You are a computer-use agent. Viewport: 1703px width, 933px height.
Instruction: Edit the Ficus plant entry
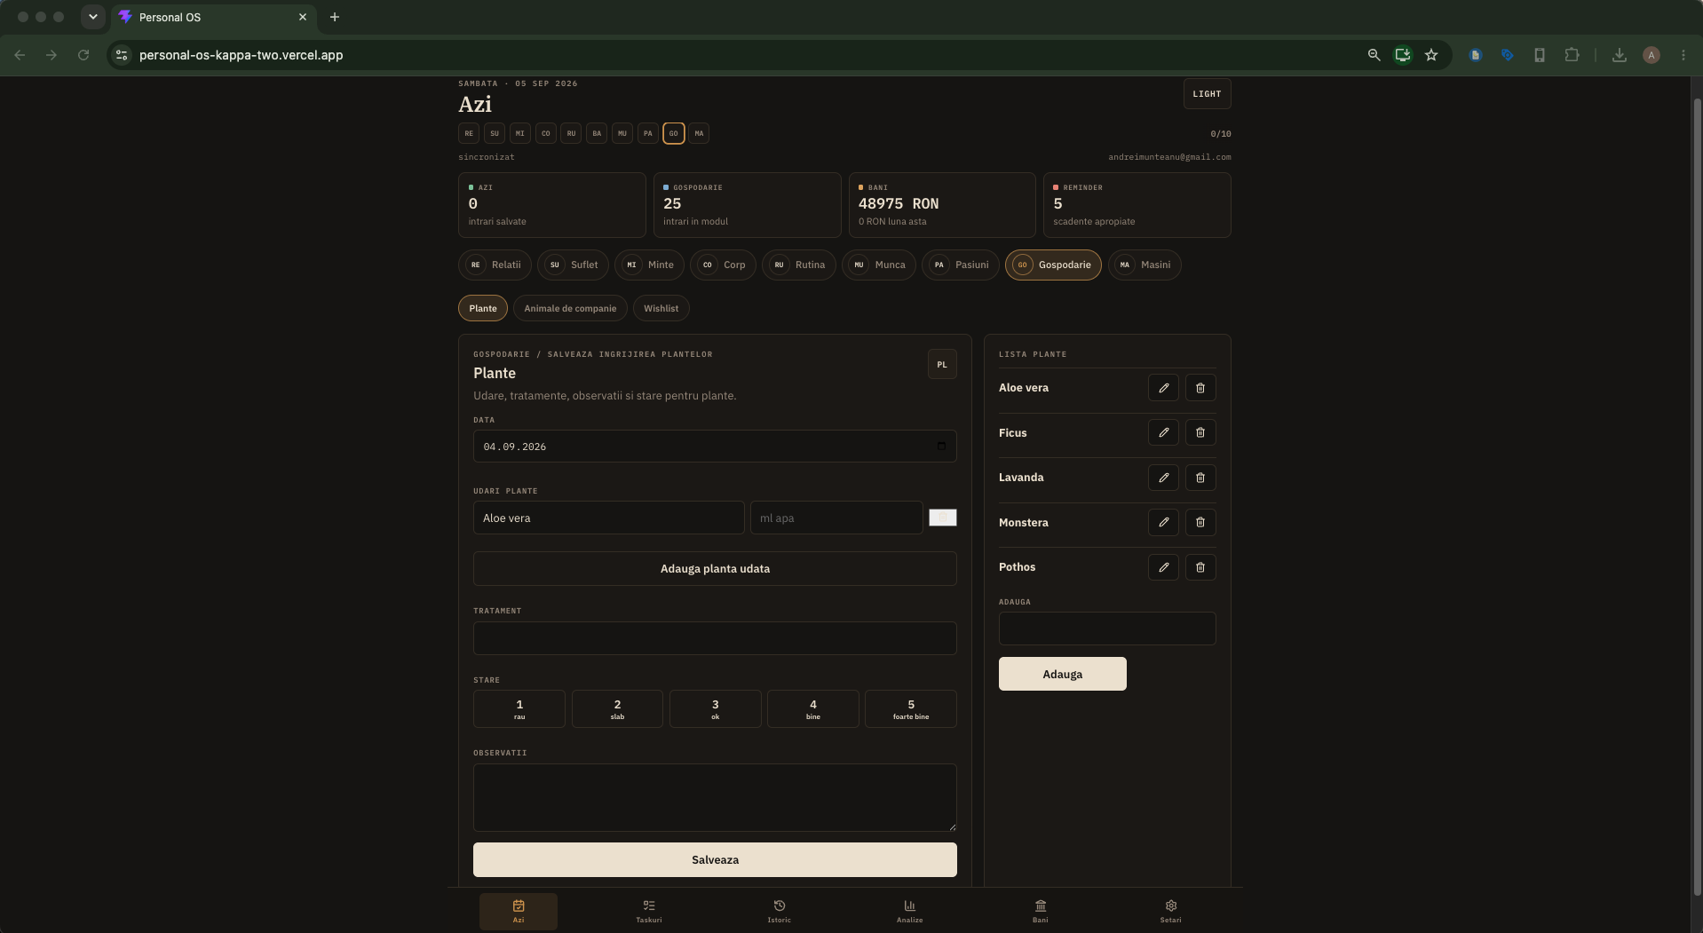click(1163, 432)
